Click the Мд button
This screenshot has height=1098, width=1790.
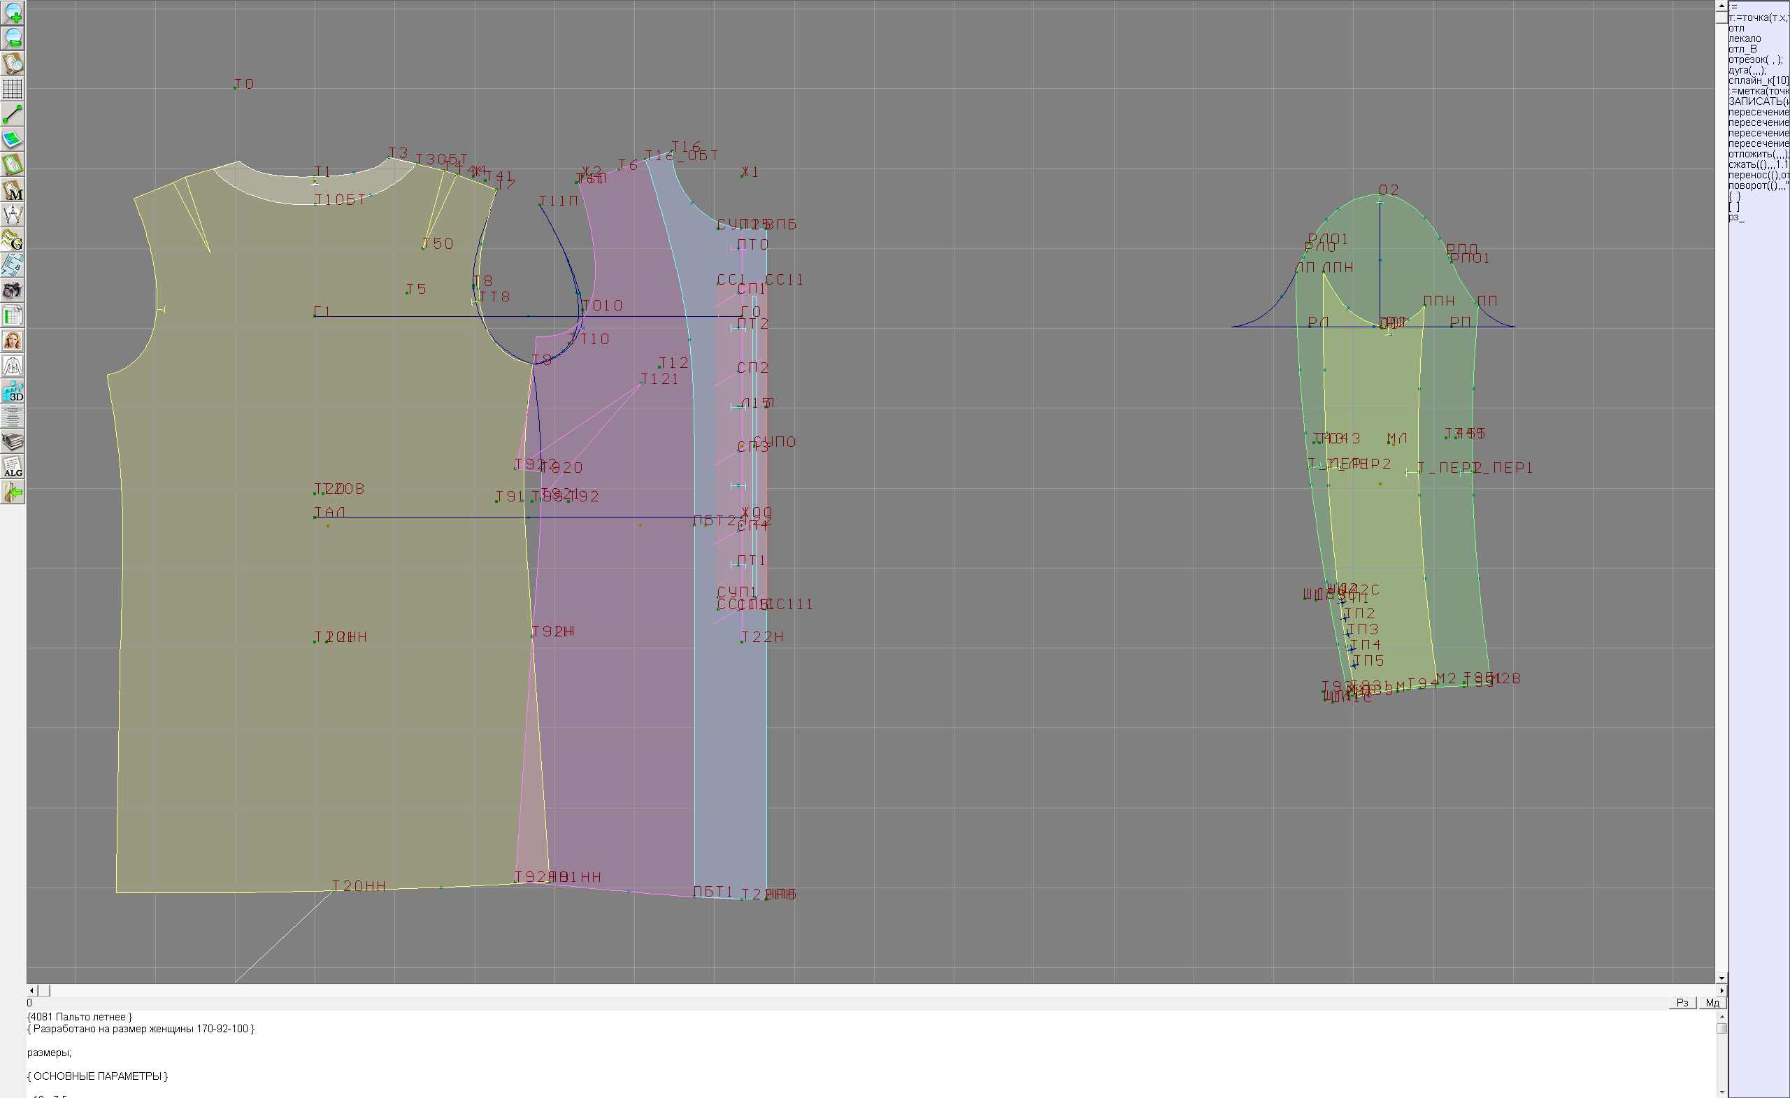[x=1712, y=1003]
